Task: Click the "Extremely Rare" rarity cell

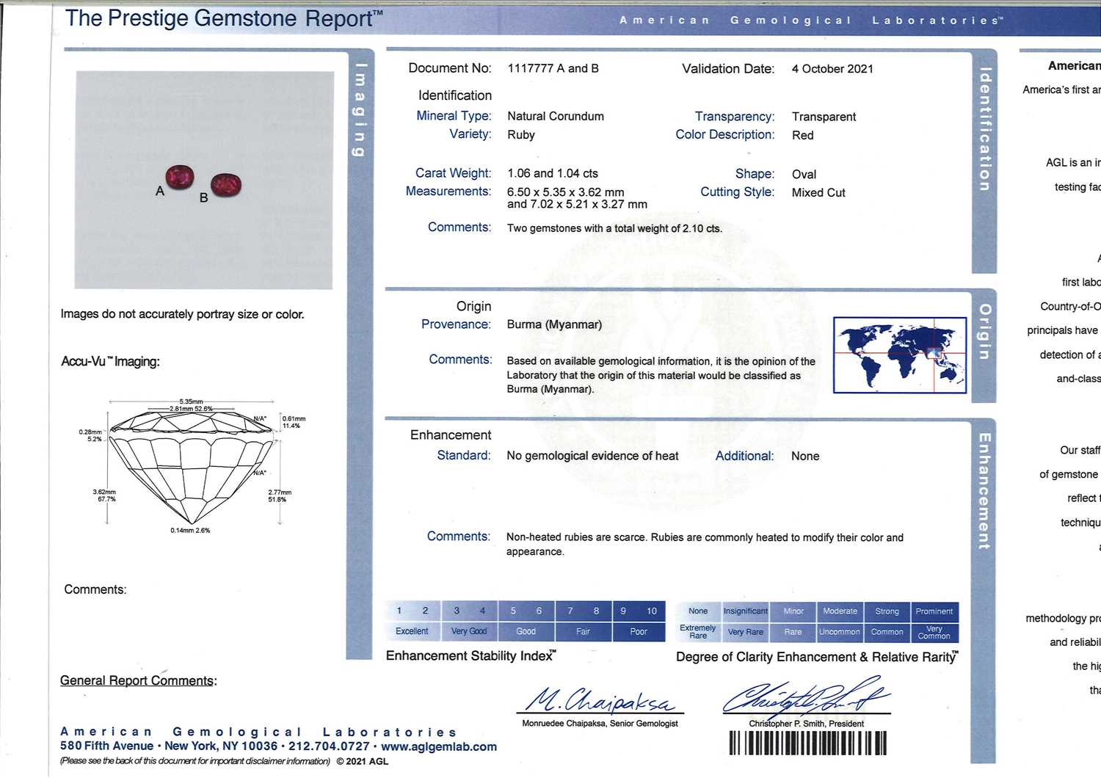Action: tap(698, 632)
